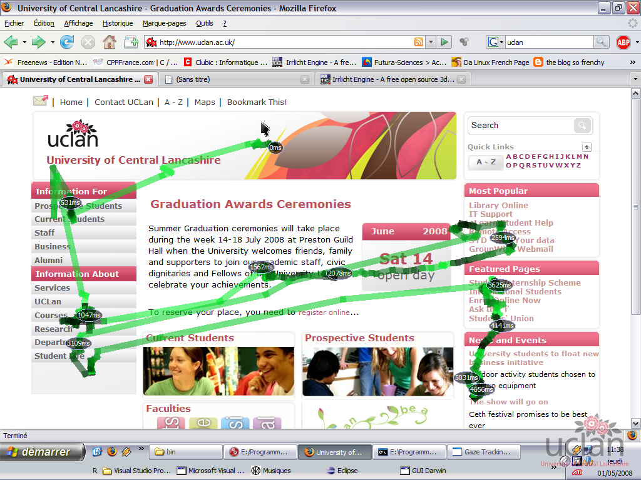Click the page's Search magnifier button
The width and height of the screenshot is (641, 480).
[x=582, y=125]
